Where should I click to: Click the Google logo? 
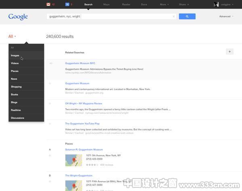(x=18, y=17)
